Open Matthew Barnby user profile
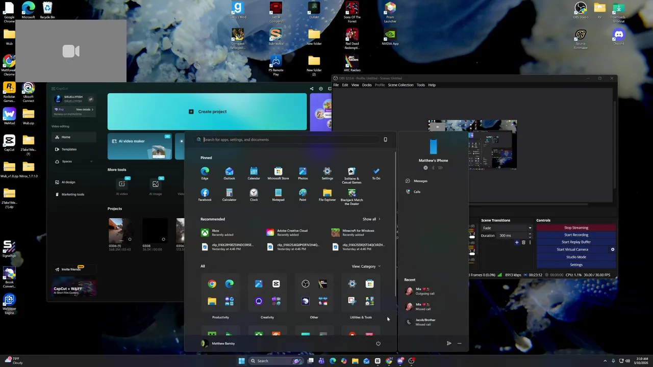The height and width of the screenshot is (367, 653). click(218, 344)
